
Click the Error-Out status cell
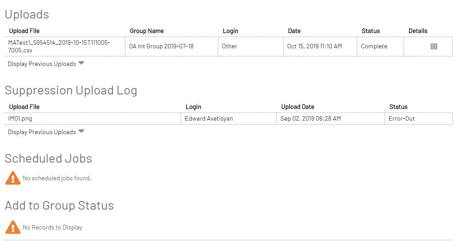tap(402, 118)
